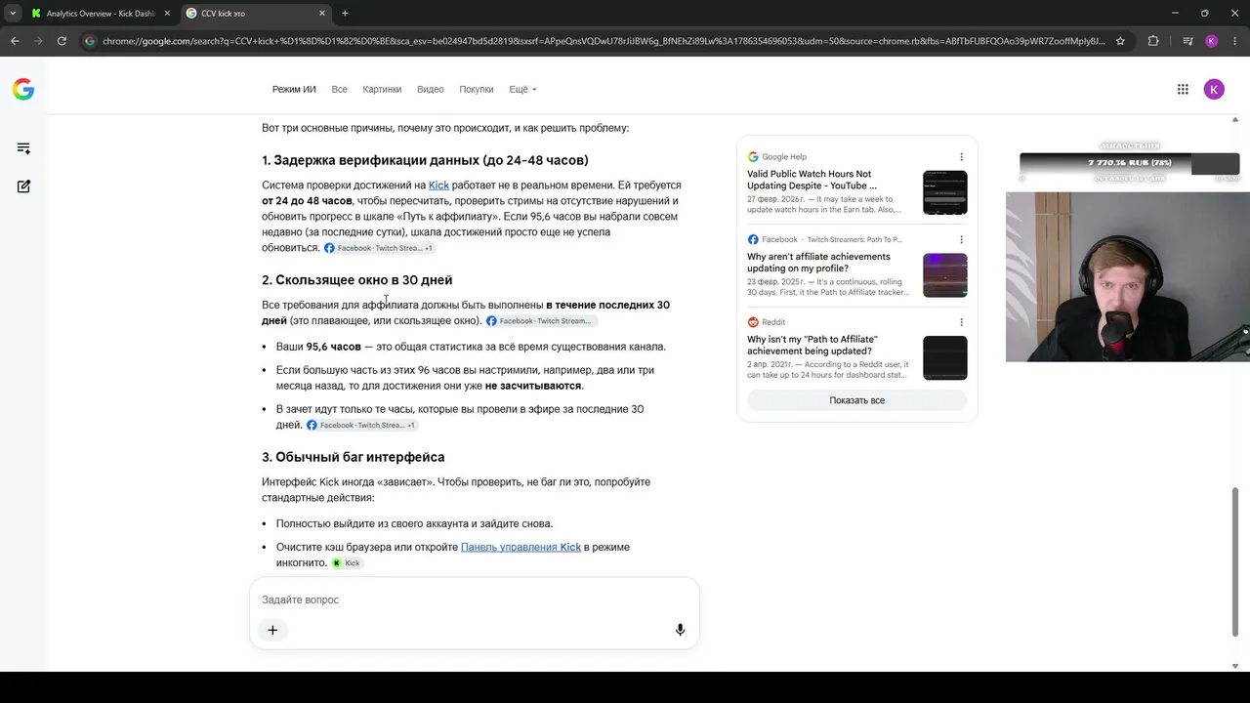Click heading 2. Скользящее окно в 30 дней
This screenshot has width=1250, height=703.
(356, 280)
